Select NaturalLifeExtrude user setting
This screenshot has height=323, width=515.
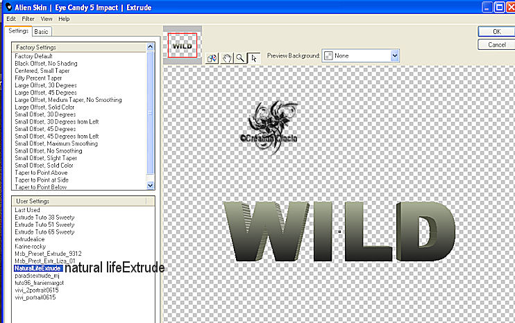pyautogui.click(x=38, y=268)
